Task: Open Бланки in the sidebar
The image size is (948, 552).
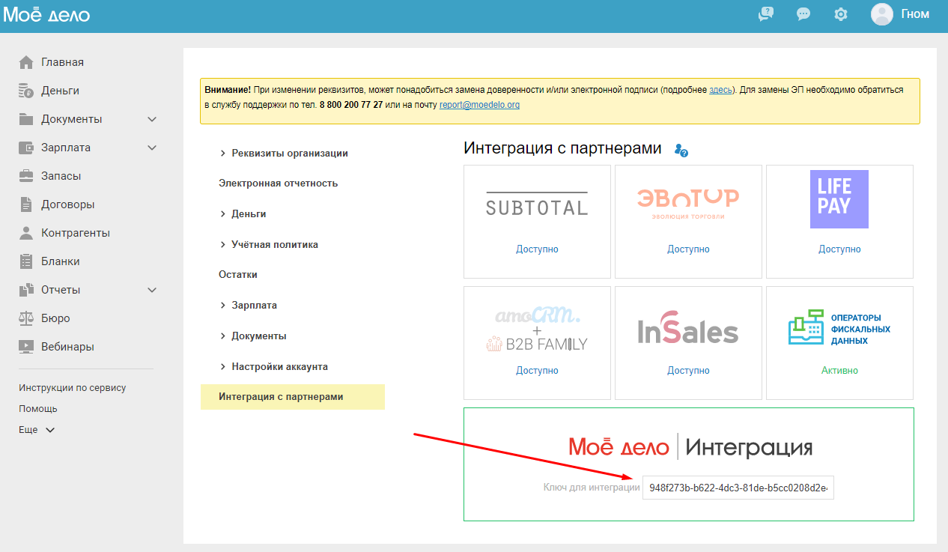Action: pyautogui.click(x=61, y=261)
